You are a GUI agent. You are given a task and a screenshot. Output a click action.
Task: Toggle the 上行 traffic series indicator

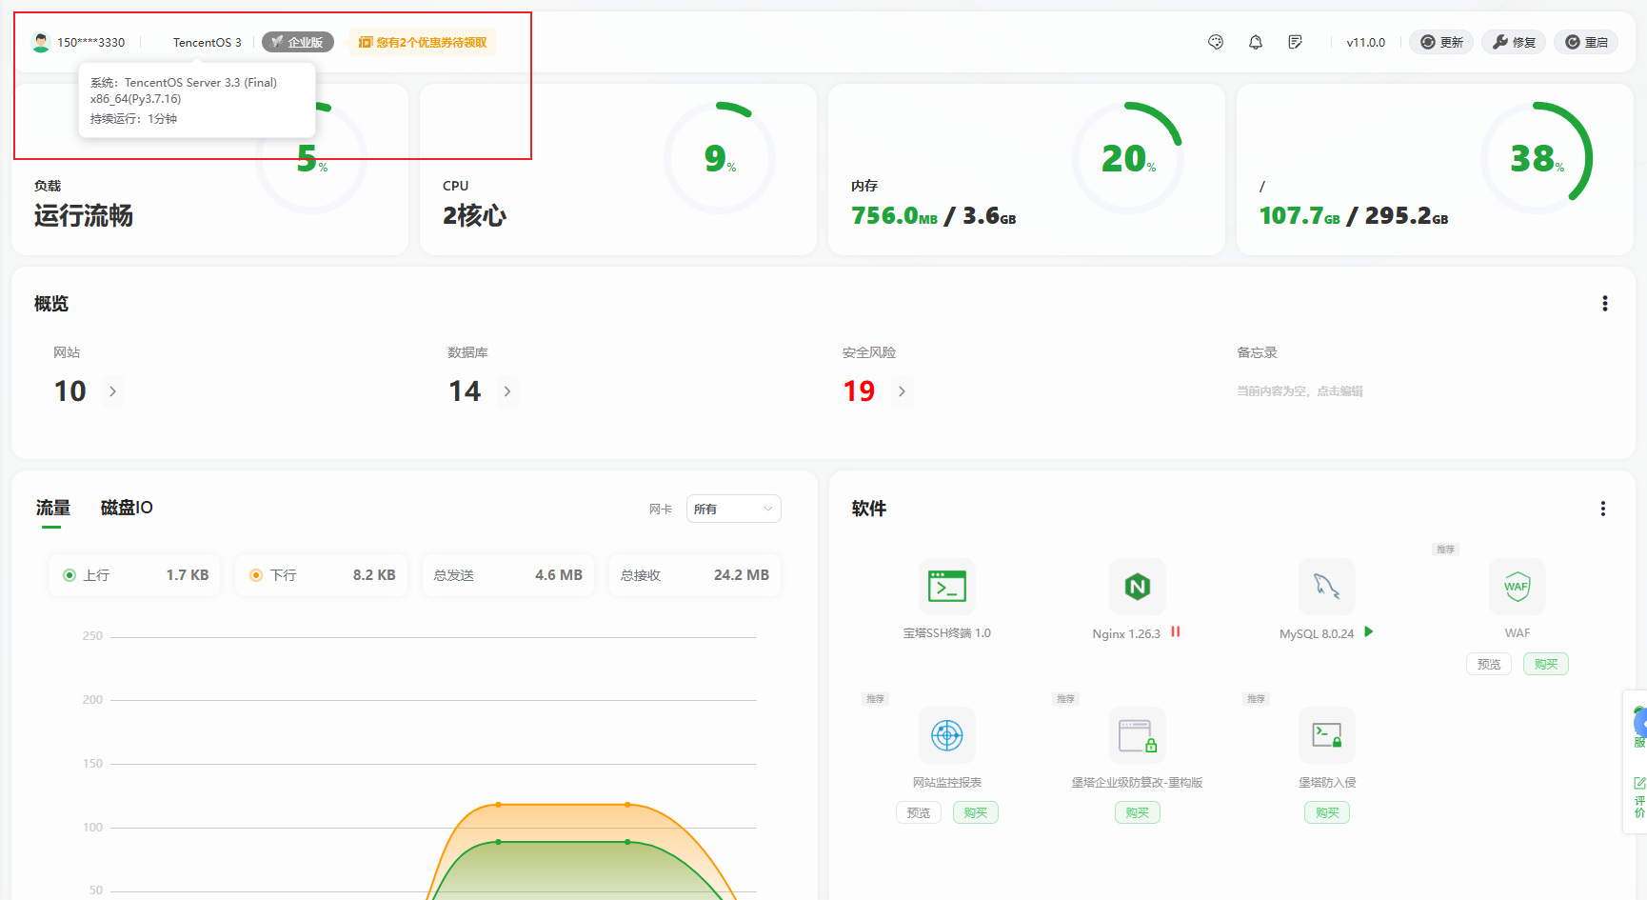pyautogui.click(x=69, y=575)
